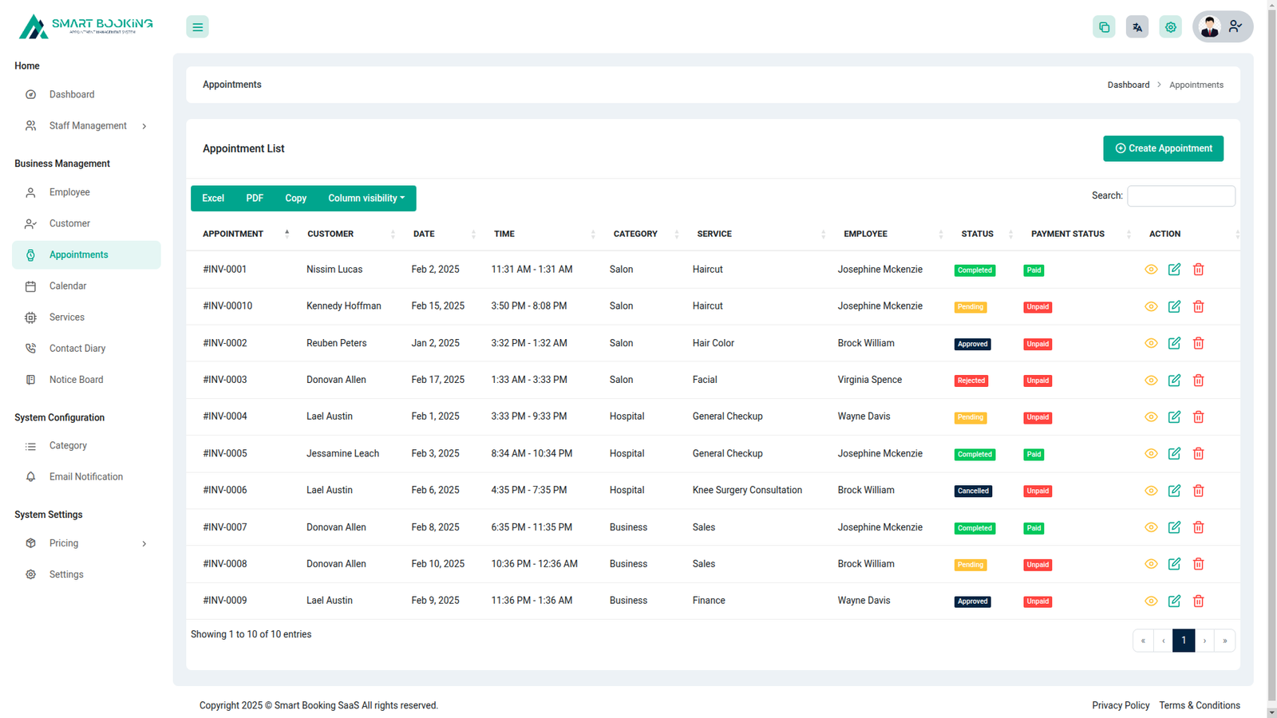Image resolution: width=1277 pixels, height=718 pixels.
Task: View details of #INV-0005 with eye icon
Action: (1151, 454)
